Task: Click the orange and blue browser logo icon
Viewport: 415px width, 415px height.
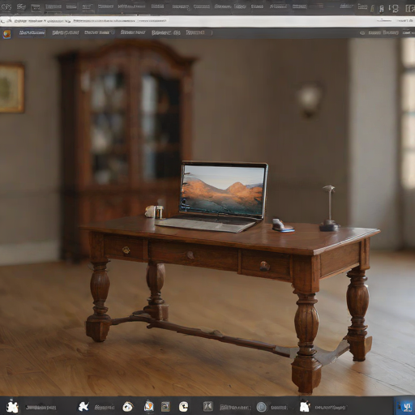Action: click(x=6, y=33)
